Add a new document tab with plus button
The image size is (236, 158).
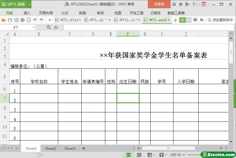coord(175,20)
